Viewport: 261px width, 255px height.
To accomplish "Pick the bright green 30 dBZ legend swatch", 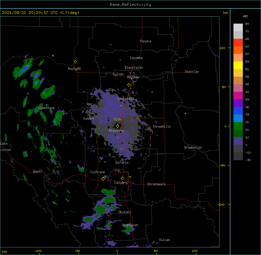I will click(x=238, y=126).
